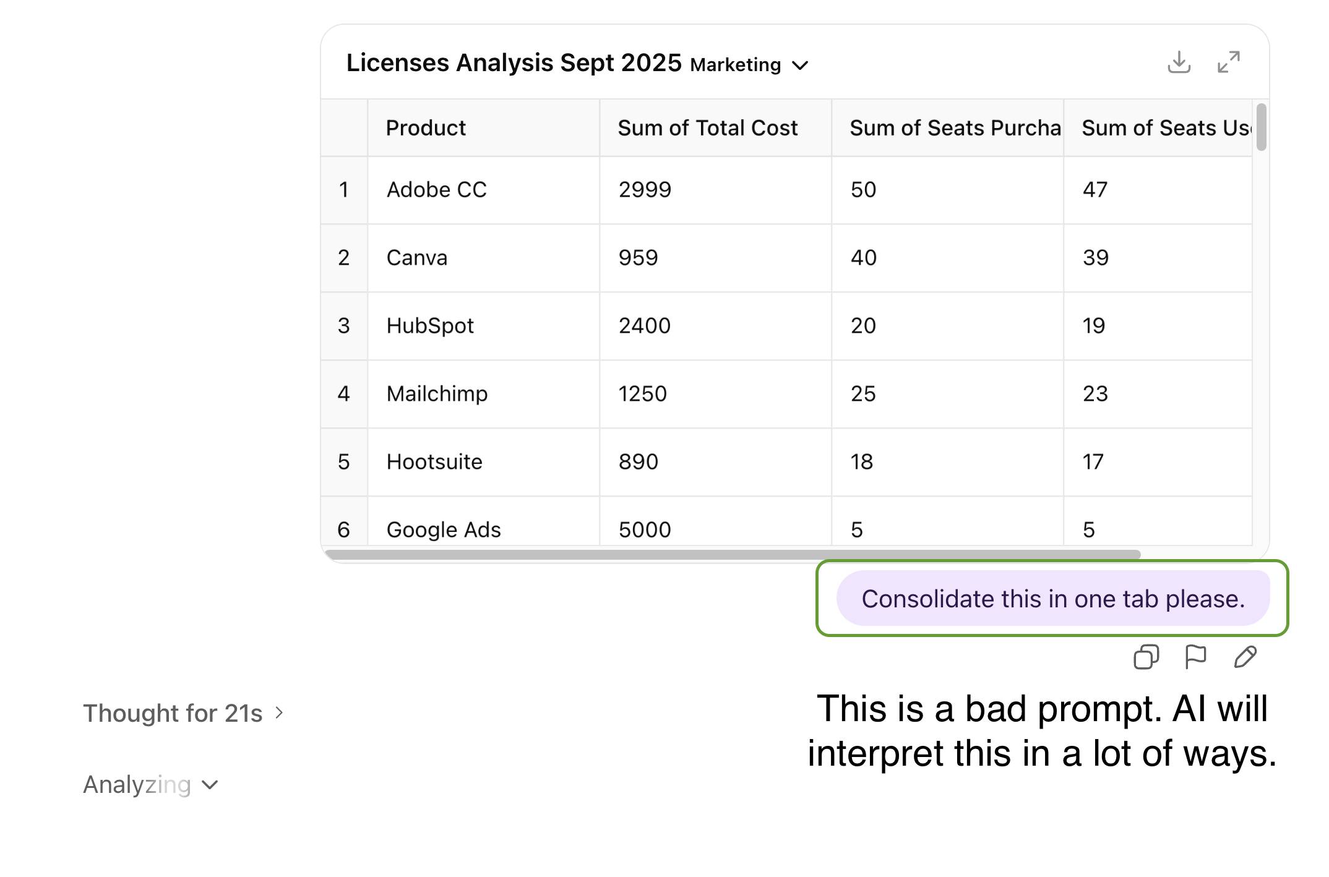Flag the user message

pos(1195,657)
